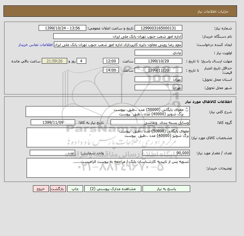Open مشاهده مدارک پیوستی (2) attachments
The height and width of the screenshot is (236, 244).
113,189
